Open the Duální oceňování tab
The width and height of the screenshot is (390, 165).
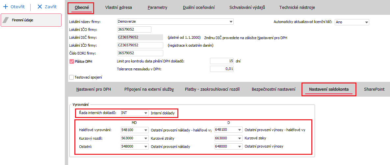(x=198, y=8)
